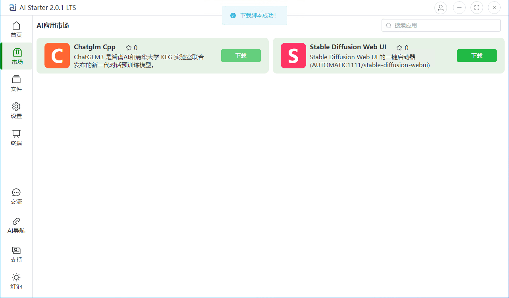
Task: Click the orange Chatglm Cpp app logo
Action: [x=57, y=56]
